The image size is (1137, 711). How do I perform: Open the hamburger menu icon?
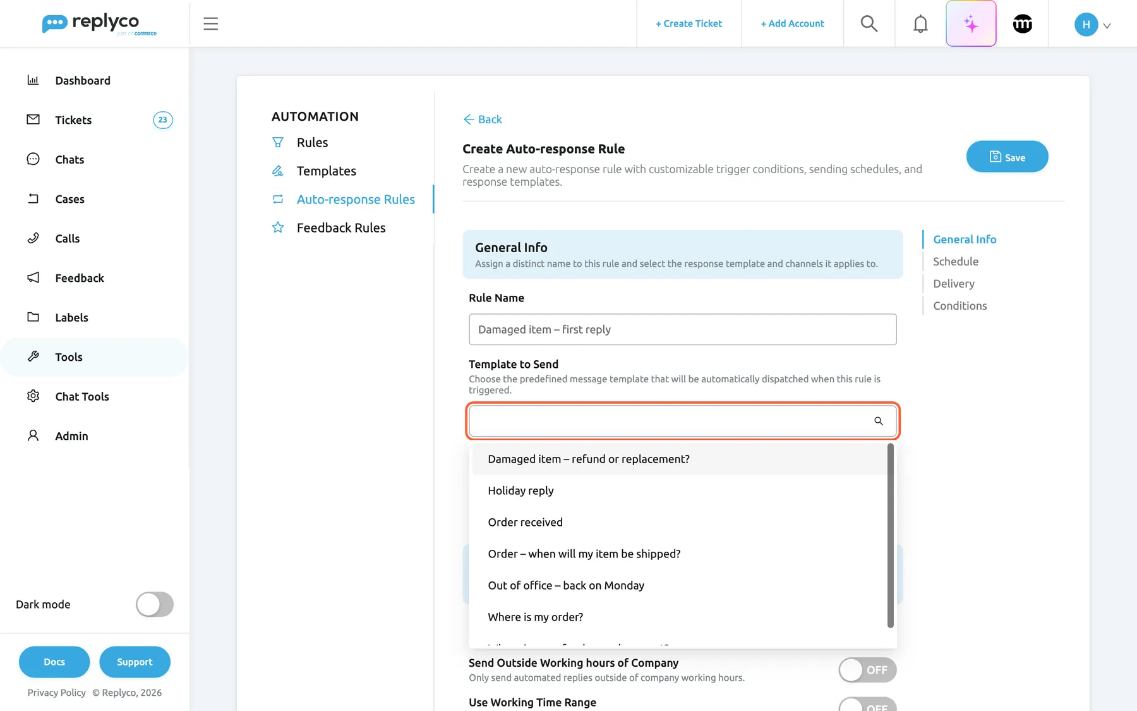(x=210, y=24)
